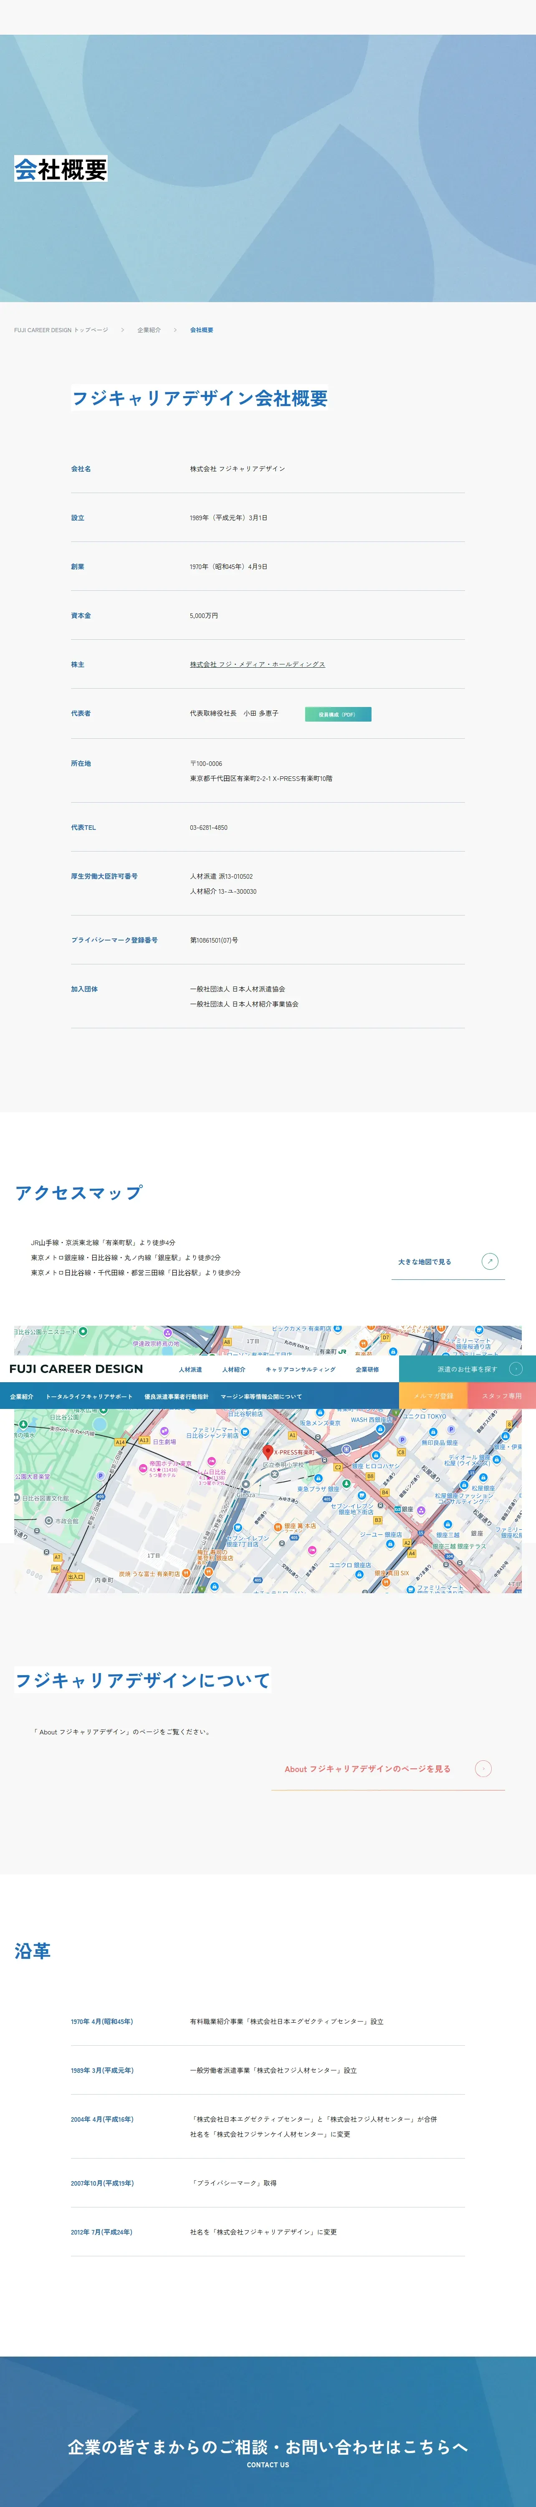
Task: Click the 人材派遣 派13-010502 license number
Action: pyautogui.click(x=221, y=876)
